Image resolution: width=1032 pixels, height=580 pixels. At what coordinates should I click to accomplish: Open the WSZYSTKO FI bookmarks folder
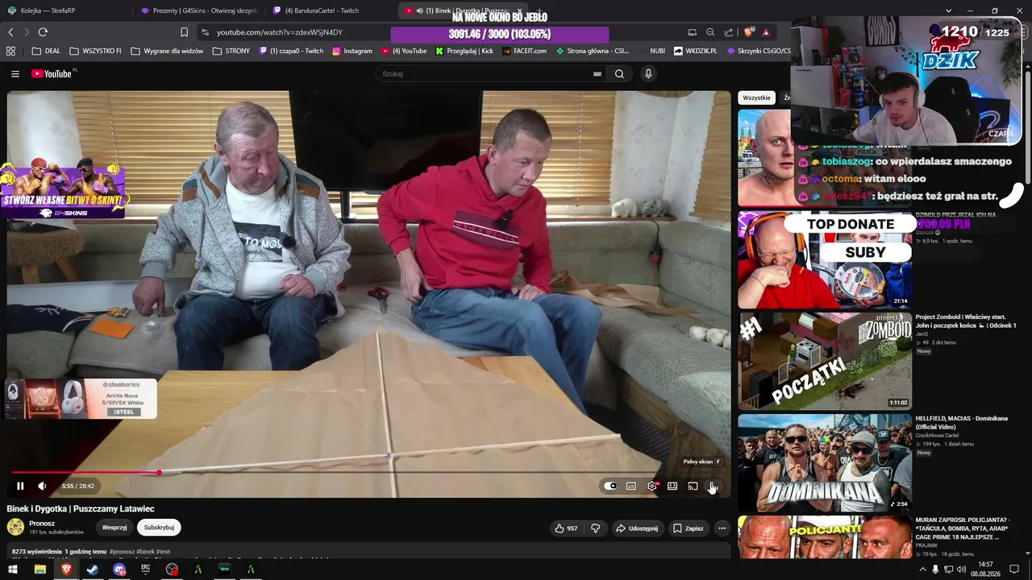tap(95, 51)
